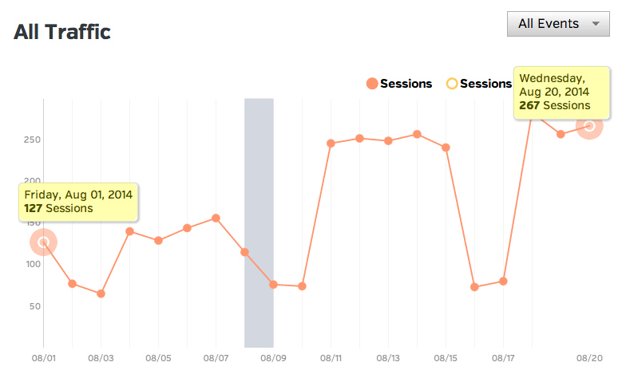Click the hollow yellow legend circle icon
The height and width of the screenshot is (374, 622).
click(452, 84)
